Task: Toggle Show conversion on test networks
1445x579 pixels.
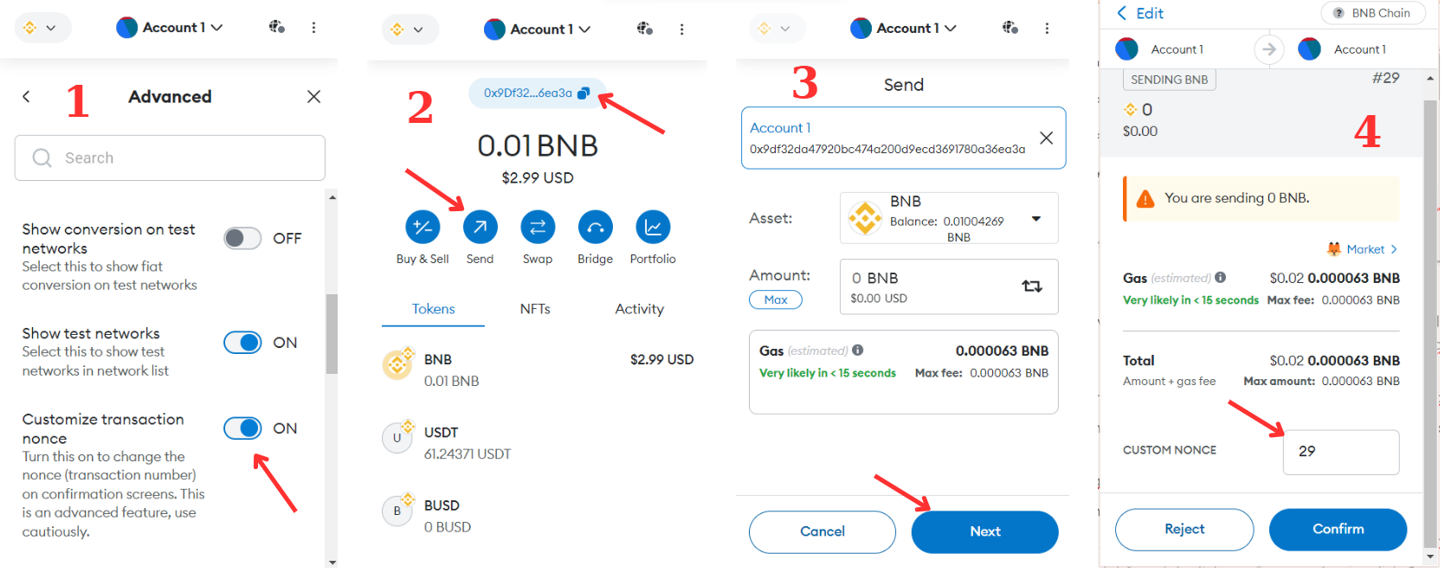Action: click(x=242, y=239)
